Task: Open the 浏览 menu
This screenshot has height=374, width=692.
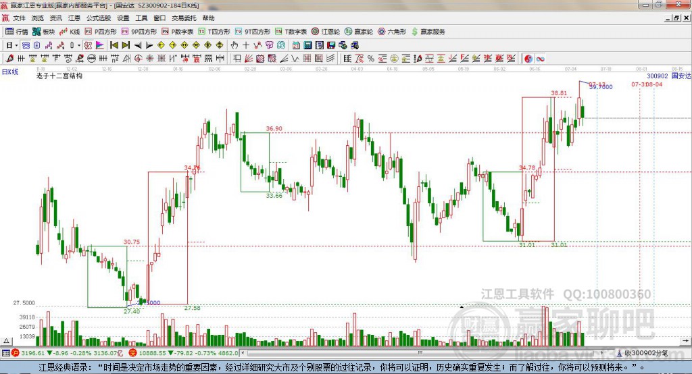Action: point(38,18)
